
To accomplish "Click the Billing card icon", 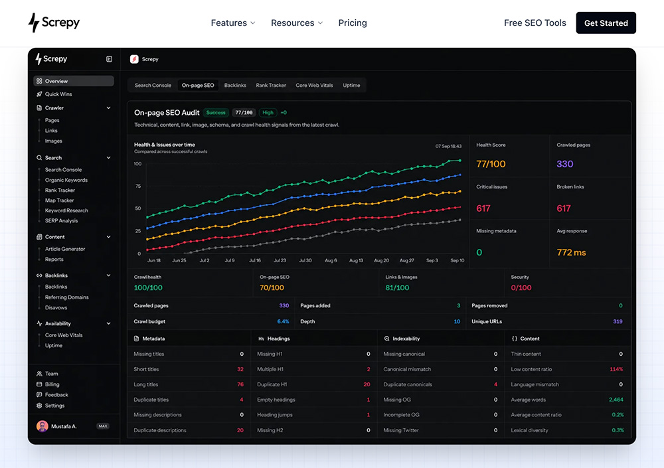I will (39, 384).
